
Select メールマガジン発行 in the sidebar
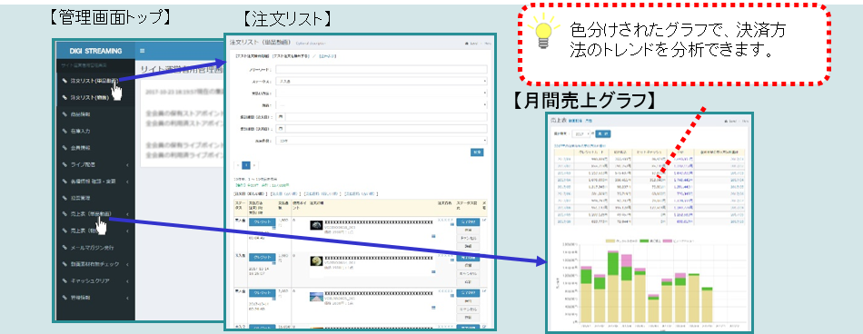click(x=92, y=248)
